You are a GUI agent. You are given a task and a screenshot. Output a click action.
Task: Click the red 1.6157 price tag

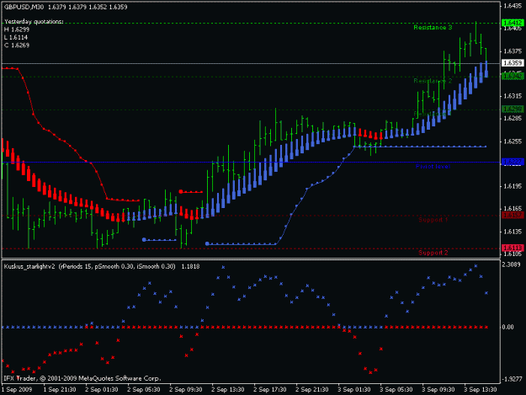(x=513, y=215)
